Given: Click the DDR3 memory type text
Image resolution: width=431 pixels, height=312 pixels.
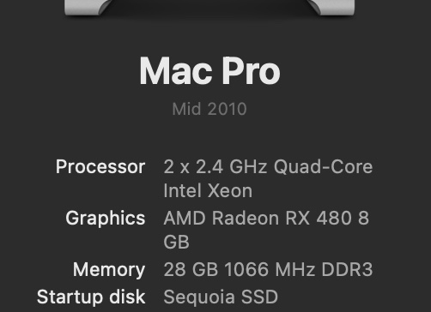Looking at the screenshot, I should click(x=347, y=269).
